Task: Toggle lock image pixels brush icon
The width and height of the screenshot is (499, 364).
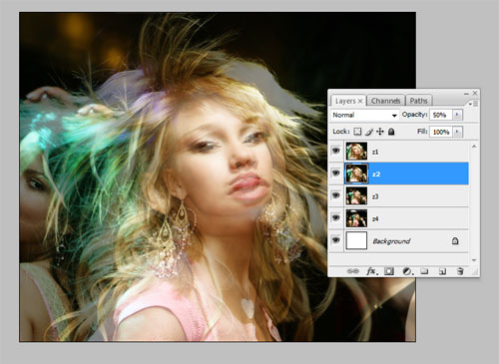Action: click(369, 132)
